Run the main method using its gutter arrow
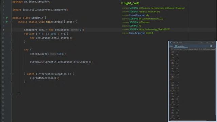Screen dimensions: 217x122 coord(7,22)
